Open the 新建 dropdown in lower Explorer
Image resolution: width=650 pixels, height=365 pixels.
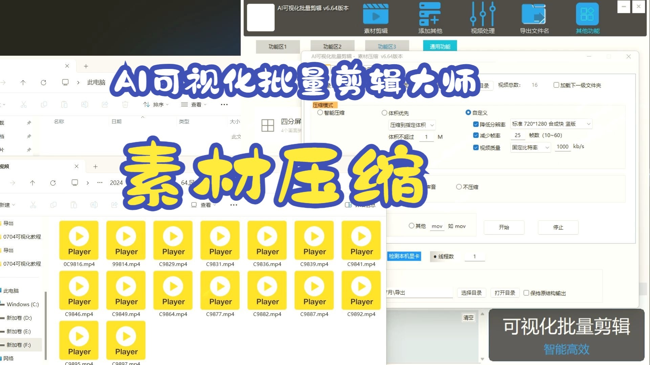click(x=7, y=205)
